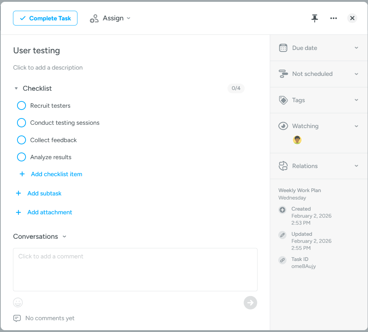368x332 pixels.
Task: Toggle the Watching eye icon
Action: point(283,126)
